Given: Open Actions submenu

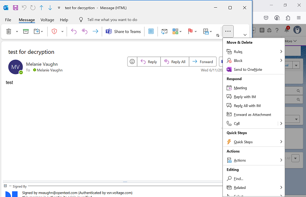Looking at the screenshot, I should (254, 160).
